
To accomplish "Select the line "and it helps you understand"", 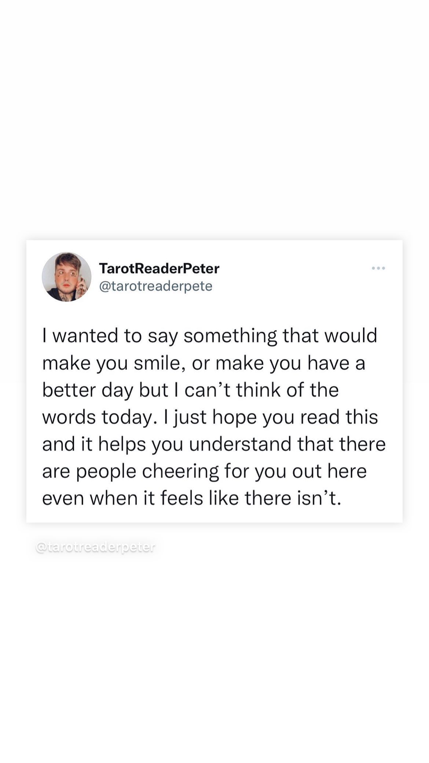I will (x=214, y=444).
